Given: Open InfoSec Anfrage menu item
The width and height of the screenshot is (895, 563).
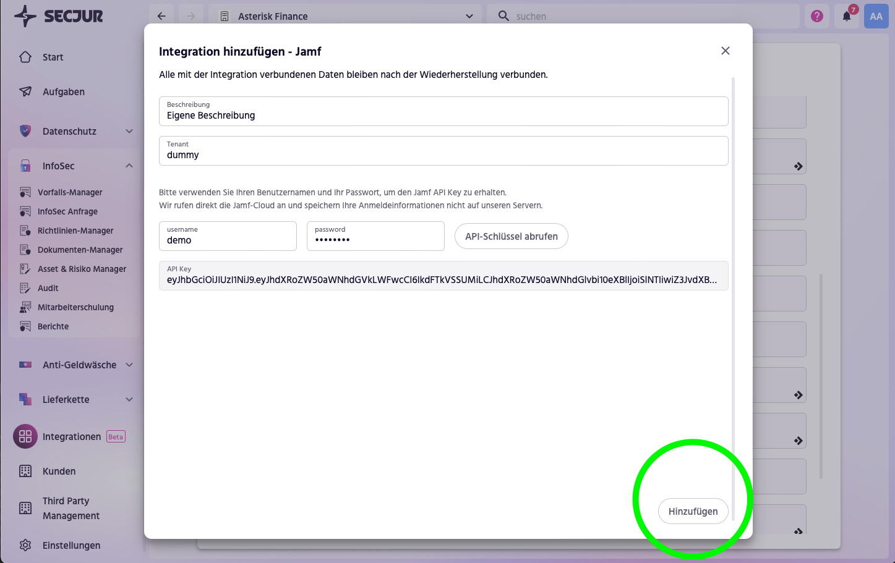Looking at the screenshot, I should tap(67, 211).
